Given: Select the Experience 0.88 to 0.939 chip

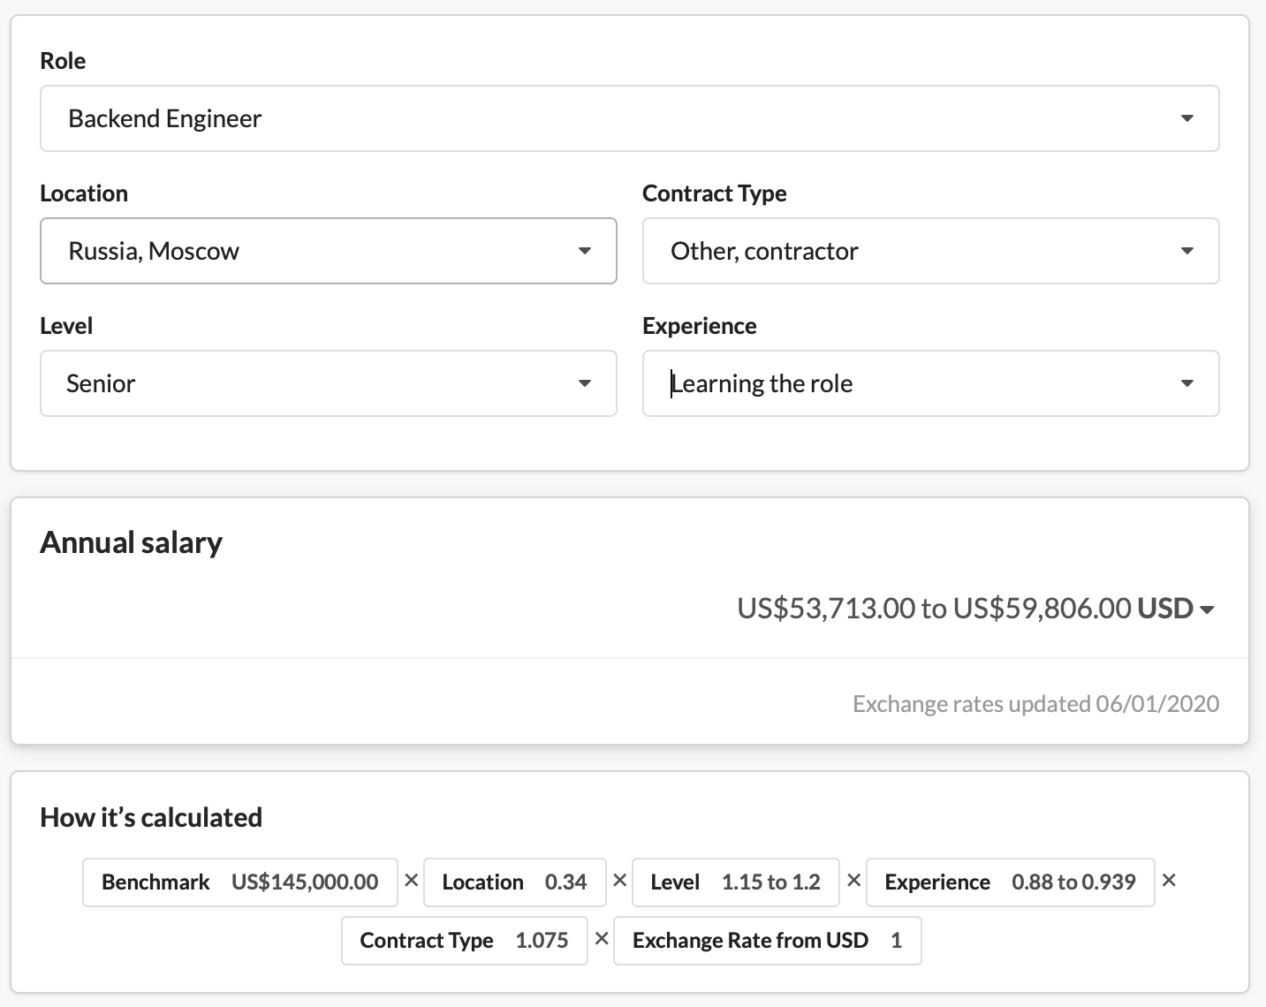Looking at the screenshot, I should click(1010, 882).
